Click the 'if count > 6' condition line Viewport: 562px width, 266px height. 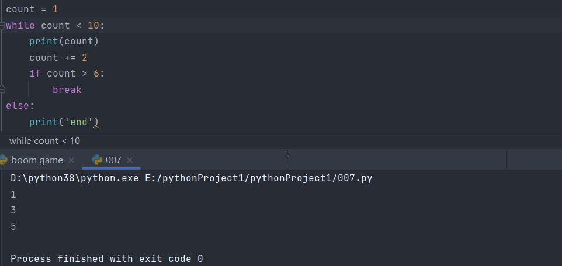point(67,74)
